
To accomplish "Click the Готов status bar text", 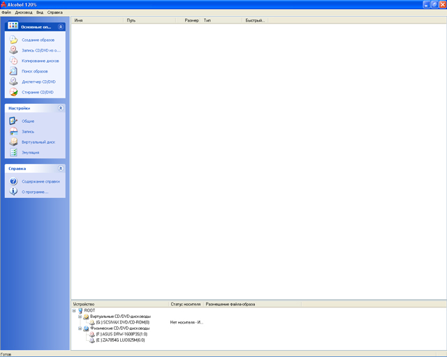I will pyautogui.click(x=6, y=354).
